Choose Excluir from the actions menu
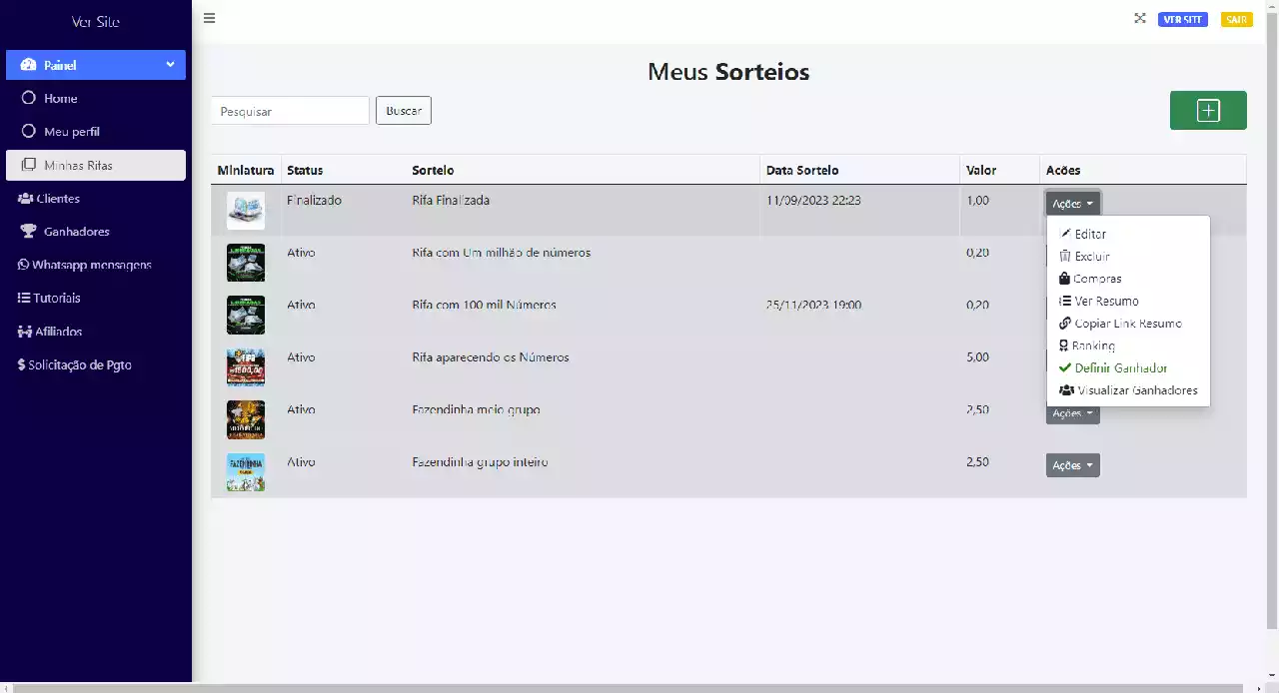The image size is (1279, 693). point(1128,256)
